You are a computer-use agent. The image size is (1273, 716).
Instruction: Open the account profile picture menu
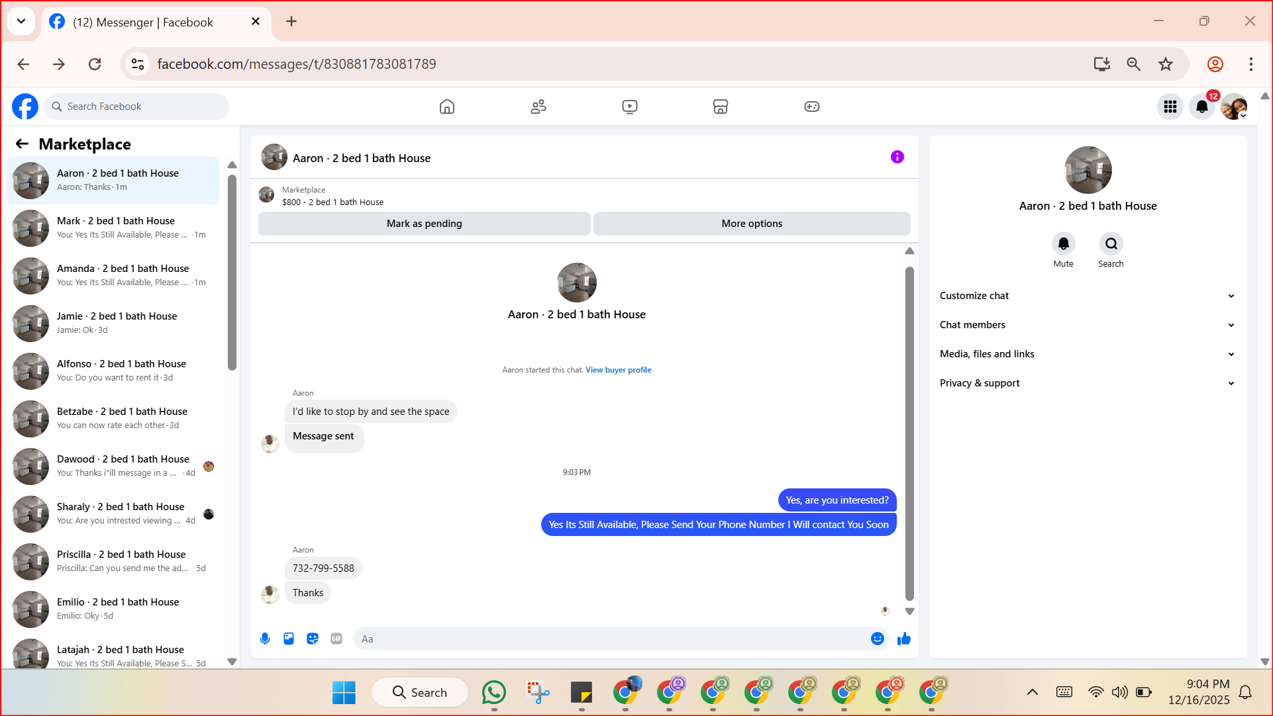point(1234,107)
